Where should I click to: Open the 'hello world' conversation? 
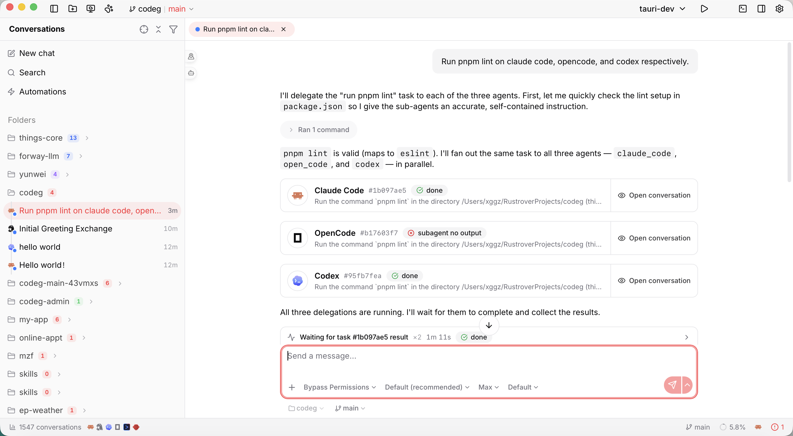[92, 247]
